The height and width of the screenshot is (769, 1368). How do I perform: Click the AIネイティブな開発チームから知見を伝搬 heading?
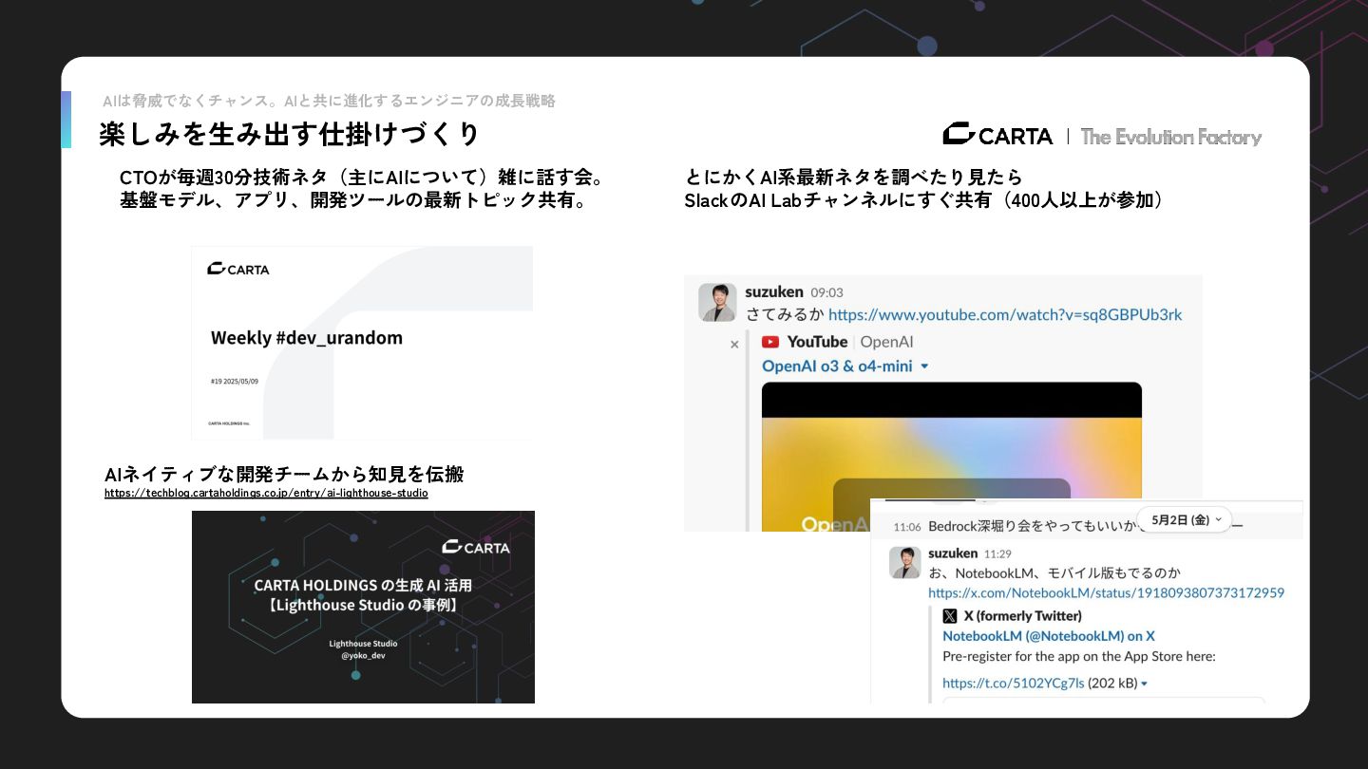point(284,475)
